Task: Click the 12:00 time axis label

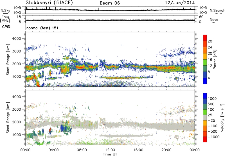Action: pyautogui.click(x=110, y=150)
